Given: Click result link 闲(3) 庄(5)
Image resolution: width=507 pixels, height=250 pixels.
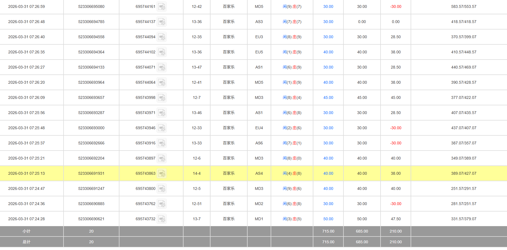Looking at the screenshot, I should tap(292, 219).
